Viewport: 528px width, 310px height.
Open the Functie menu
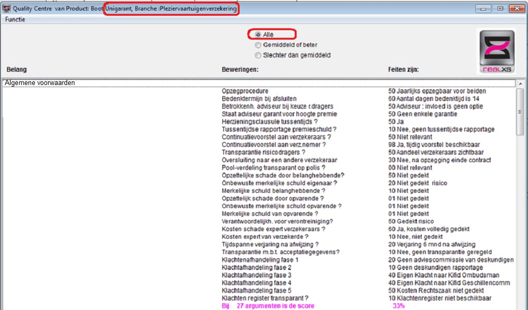[15, 20]
